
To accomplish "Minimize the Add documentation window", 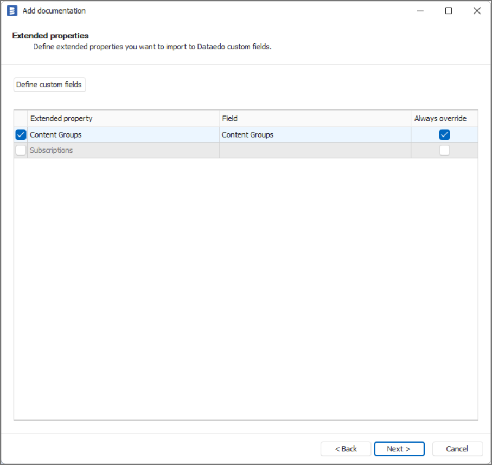I will tap(419, 10).
